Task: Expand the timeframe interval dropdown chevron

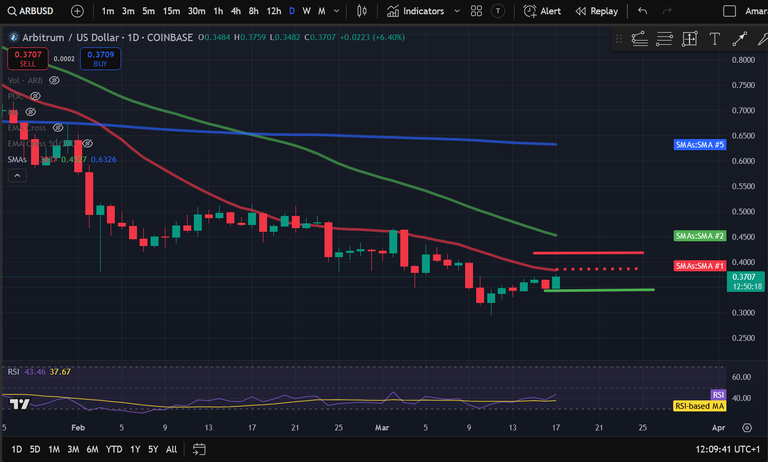Action: point(337,11)
